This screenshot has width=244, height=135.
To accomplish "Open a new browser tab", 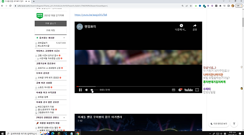I will tap(34, 1).
